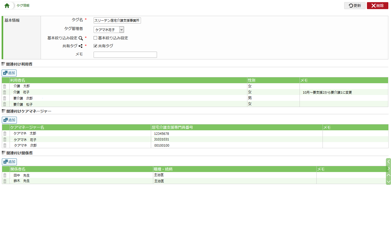The image size is (391, 225).
Task: Click the share icon beside 共有タグ label
Action: coord(80,46)
